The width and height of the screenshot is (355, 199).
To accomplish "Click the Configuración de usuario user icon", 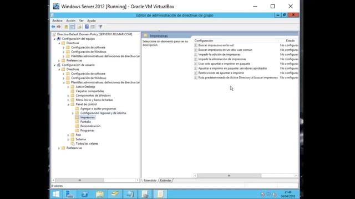I will click(x=59, y=65).
